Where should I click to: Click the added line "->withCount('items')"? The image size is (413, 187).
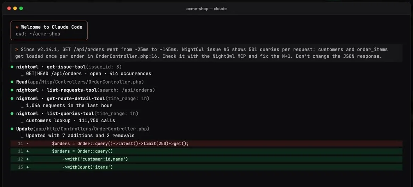coord(87,167)
